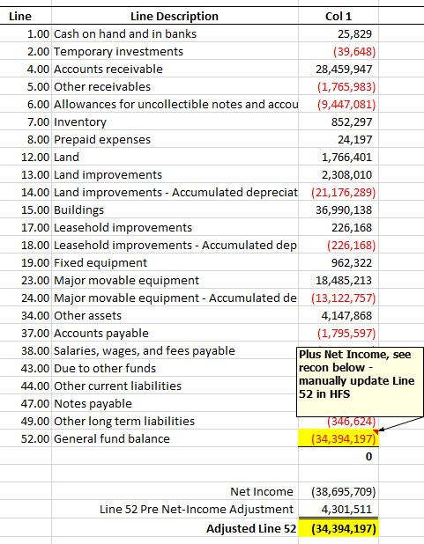Click the 'Adjusted Line 52' label

point(175,528)
